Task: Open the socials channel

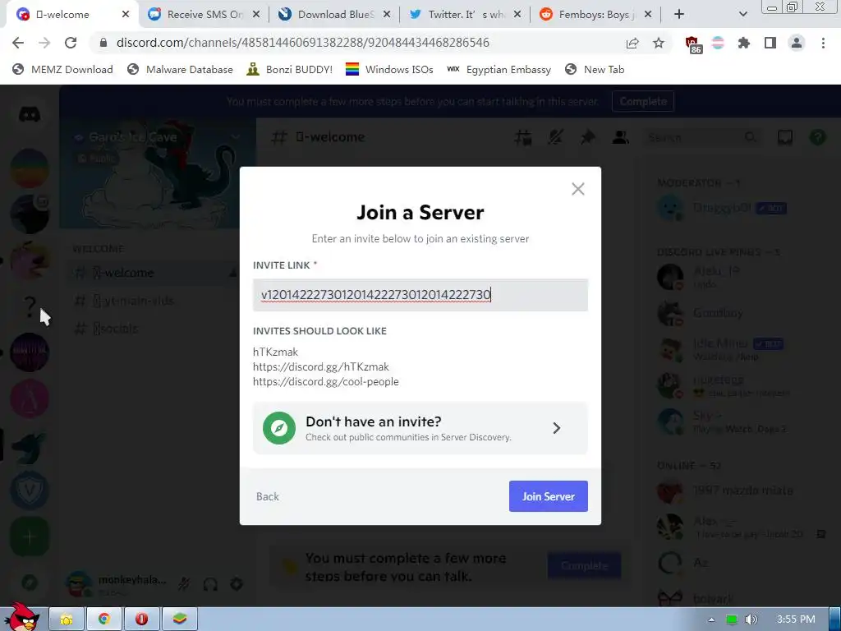Action: click(152, 329)
